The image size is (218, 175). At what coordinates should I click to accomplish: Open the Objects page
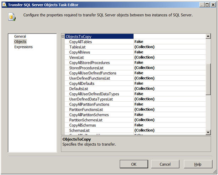(x=20, y=42)
